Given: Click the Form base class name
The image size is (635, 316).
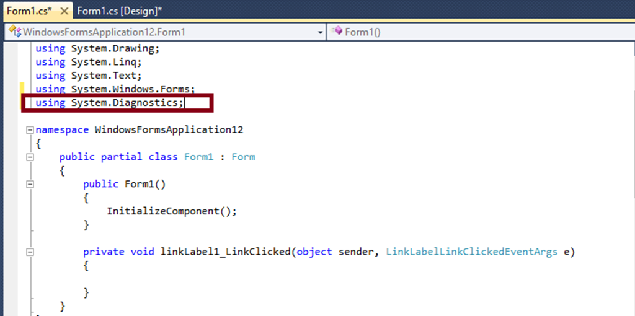Looking at the screenshot, I should tap(243, 157).
